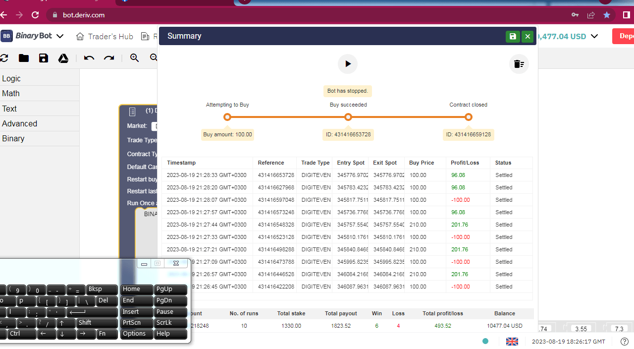Select the Logic block category

pos(11,78)
